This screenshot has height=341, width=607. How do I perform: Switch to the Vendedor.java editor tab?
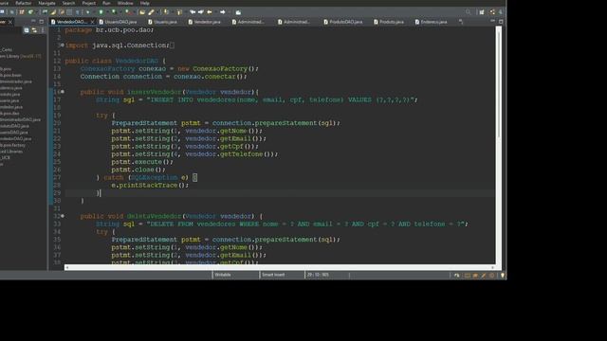click(204, 22)
